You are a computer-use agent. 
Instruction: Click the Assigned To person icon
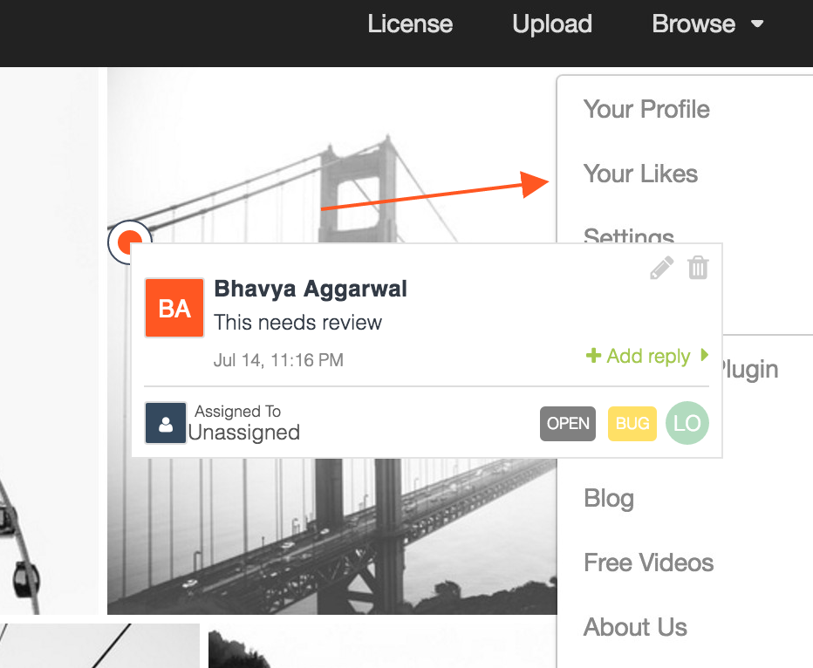(x=165, y=422)
